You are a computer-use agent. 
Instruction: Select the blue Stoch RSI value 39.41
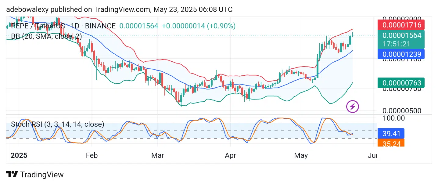[x=391, y=133]
